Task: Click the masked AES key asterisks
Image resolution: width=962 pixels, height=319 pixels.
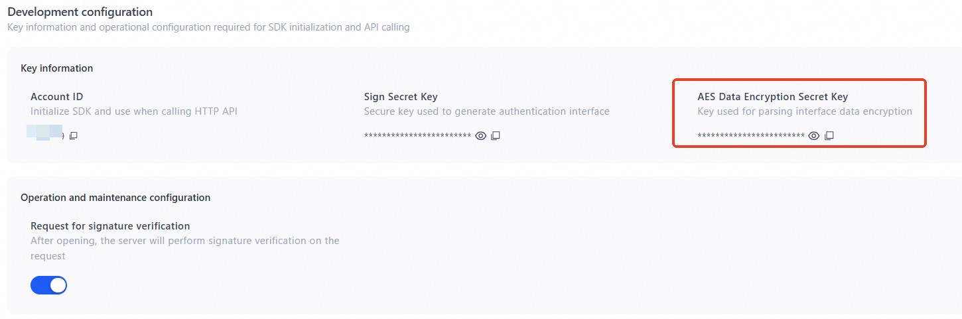Action: 750,136
